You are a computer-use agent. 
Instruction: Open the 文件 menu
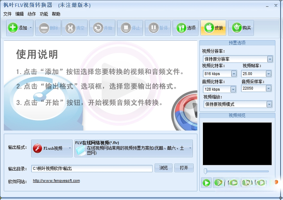click(x=7, y=14)
